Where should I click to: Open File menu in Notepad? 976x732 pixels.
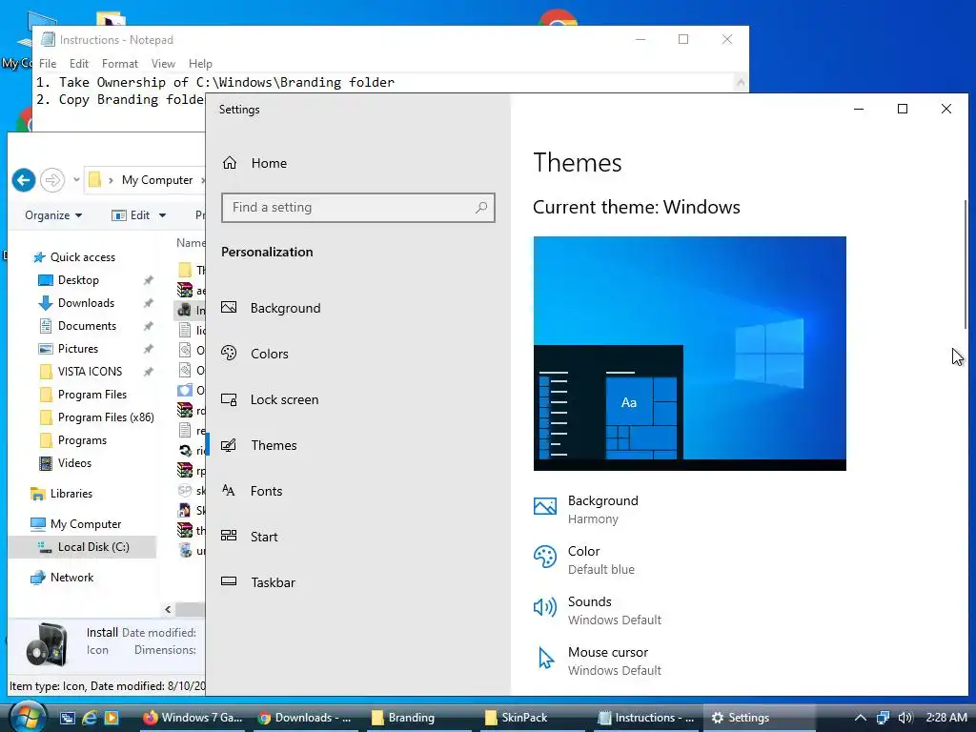48,64
